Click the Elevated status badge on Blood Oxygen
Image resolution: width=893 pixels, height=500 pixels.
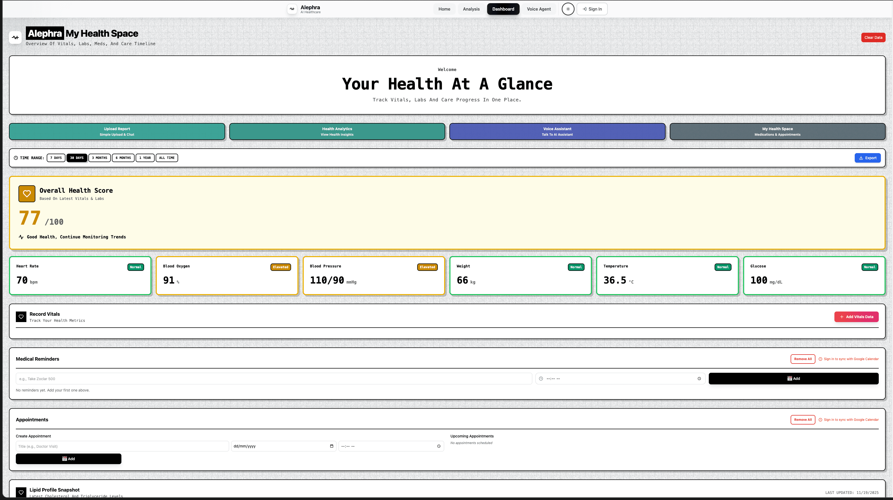281,267
